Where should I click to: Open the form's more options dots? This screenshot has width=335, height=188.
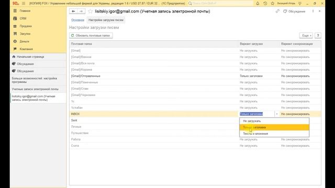(x=313, y=11)
